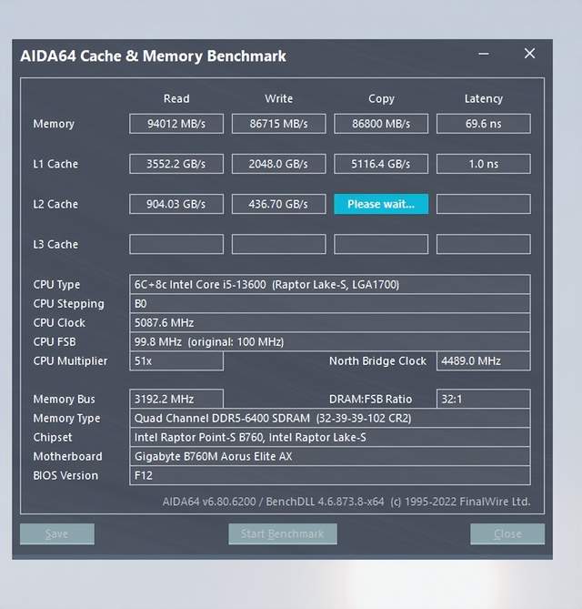Screen dimensions: 582x609
Task: Click L1 Cache Copy 5116.4 GB/s
Action: (x=381, y=164)
